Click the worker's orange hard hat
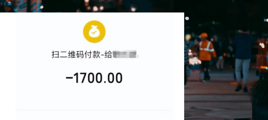 (204, 35)
